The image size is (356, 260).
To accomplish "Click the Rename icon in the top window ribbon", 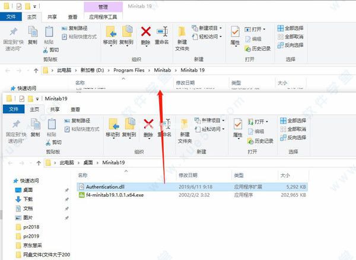I will tap(162, 31).
